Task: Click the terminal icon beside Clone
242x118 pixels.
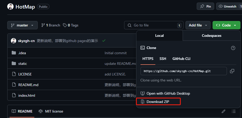Action: (x=142, y=48)
